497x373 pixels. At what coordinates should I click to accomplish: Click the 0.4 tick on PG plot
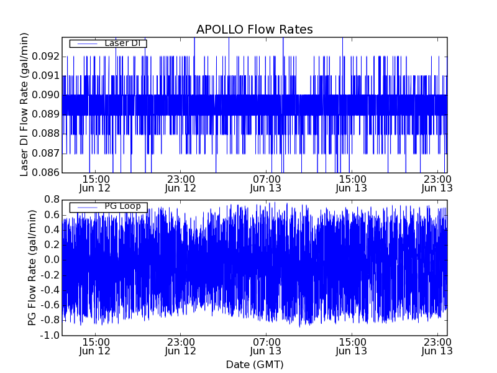pos(52,230)
